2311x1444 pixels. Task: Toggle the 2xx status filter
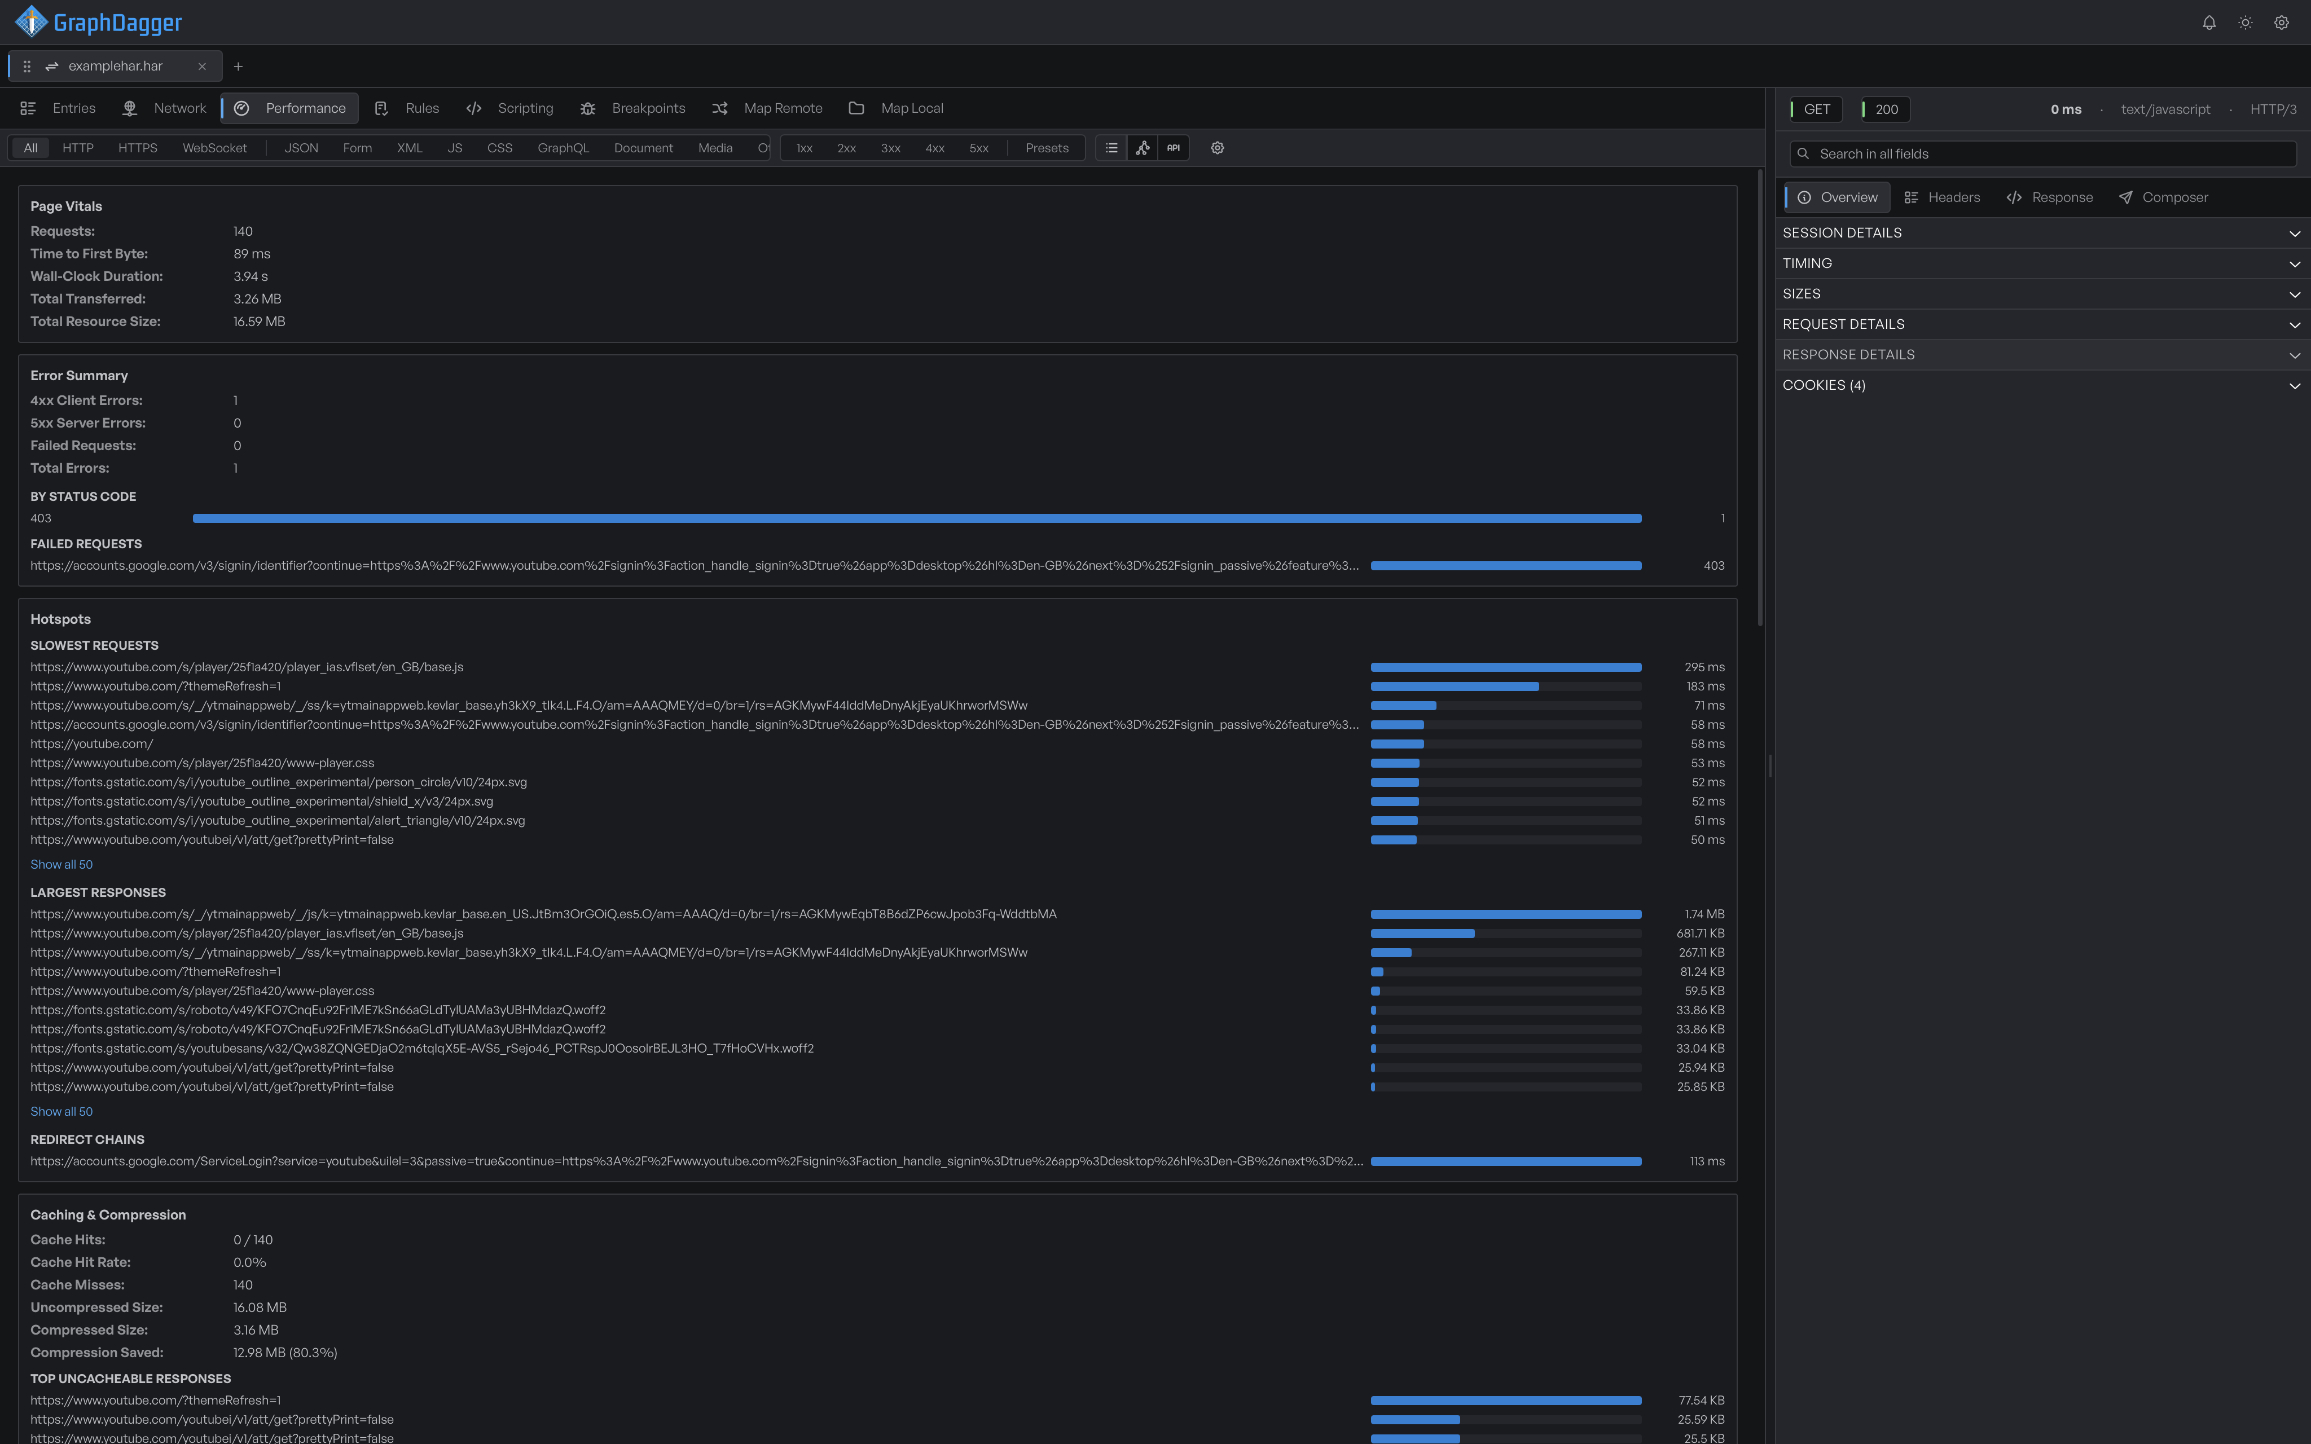[846, 148]
